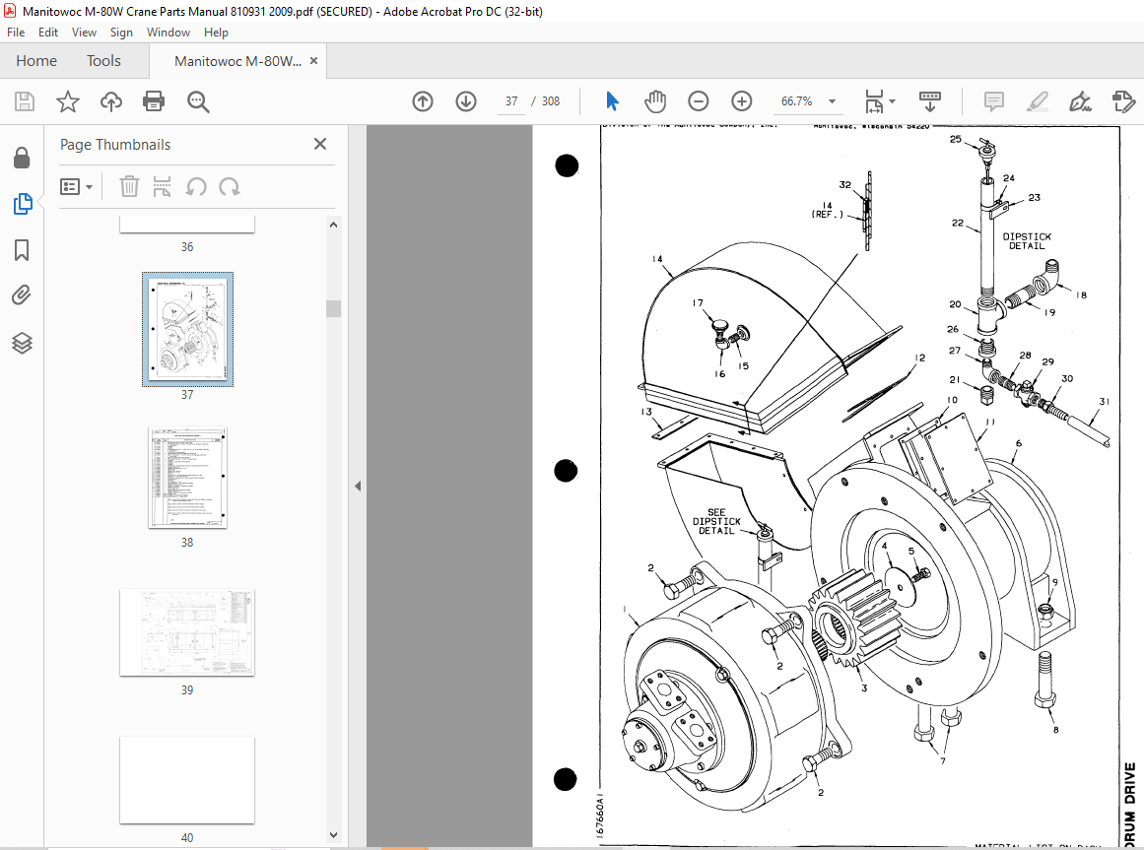1144x850 pixels.
Task: Click the '308' total pages text
Action: 551,101
